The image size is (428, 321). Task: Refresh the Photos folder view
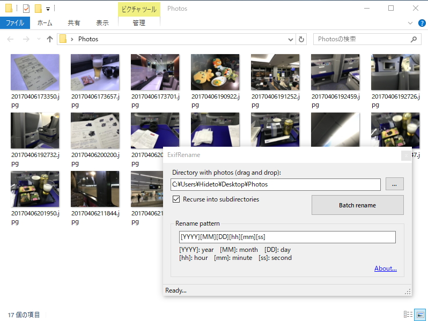tap(301, 39)
